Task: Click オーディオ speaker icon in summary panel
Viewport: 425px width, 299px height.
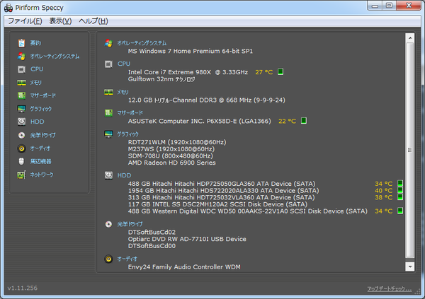Action: click(x=108, y=259)
